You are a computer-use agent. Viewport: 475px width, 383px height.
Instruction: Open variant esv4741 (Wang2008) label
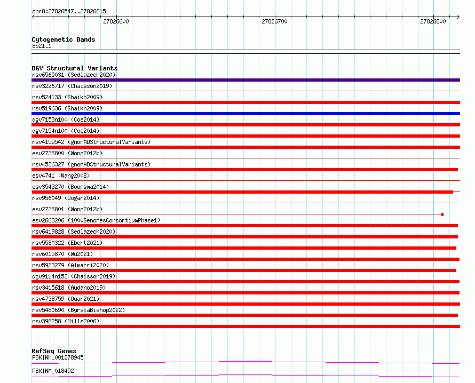(x=61, y=175)
